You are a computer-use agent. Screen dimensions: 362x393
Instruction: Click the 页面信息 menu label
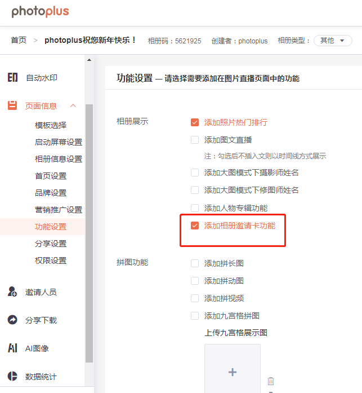pyautogui.click(x=41, y=106)
